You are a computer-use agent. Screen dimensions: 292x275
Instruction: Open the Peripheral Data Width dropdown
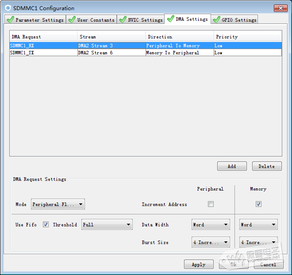(x=211, y=225)
